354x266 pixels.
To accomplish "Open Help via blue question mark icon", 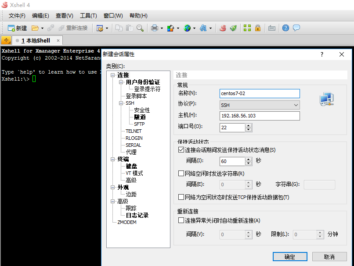I will click(285, 28).
